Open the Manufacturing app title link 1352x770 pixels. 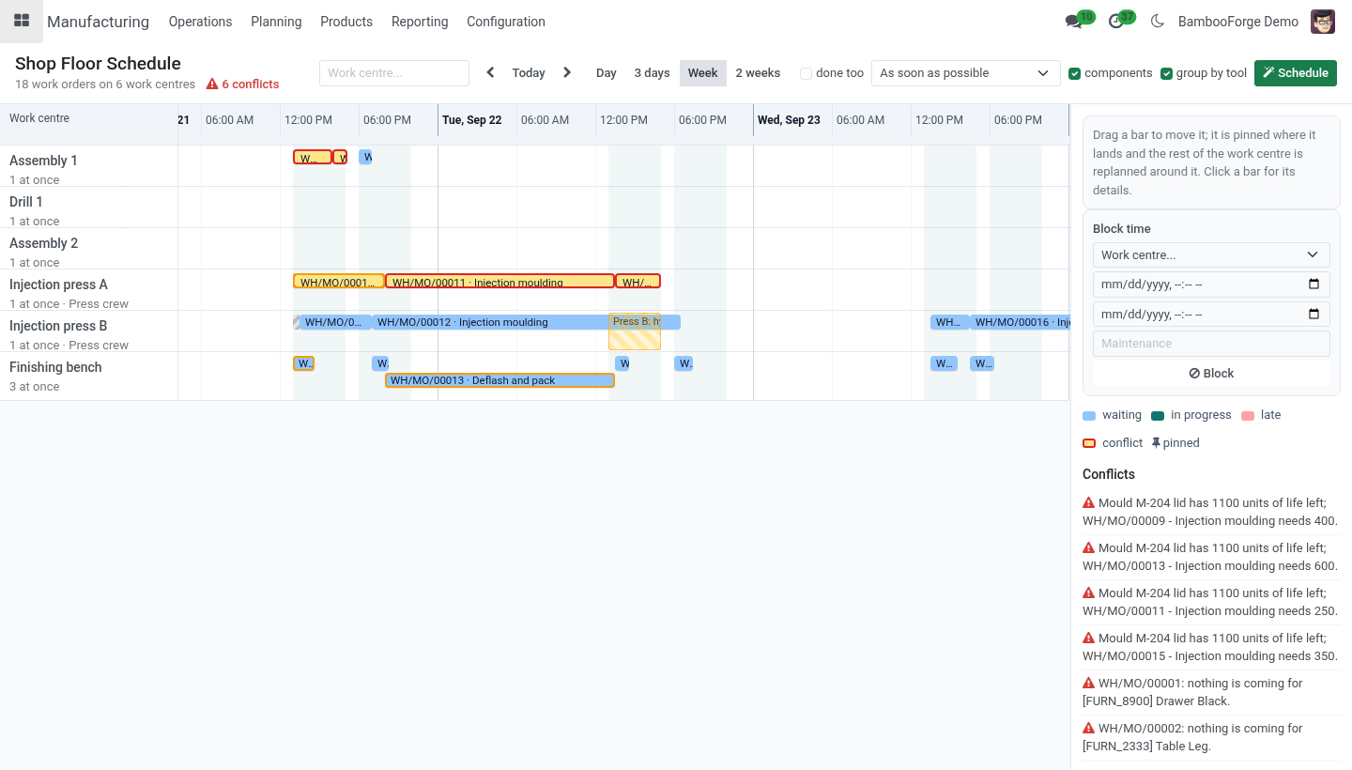(x=98, y=22)
